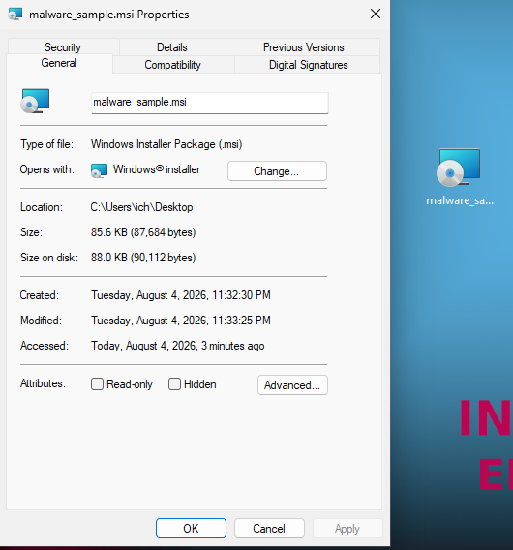Click the text 'Windows Installer Package (.msi)'
The image size is (513, 550).
pos(166,144)
